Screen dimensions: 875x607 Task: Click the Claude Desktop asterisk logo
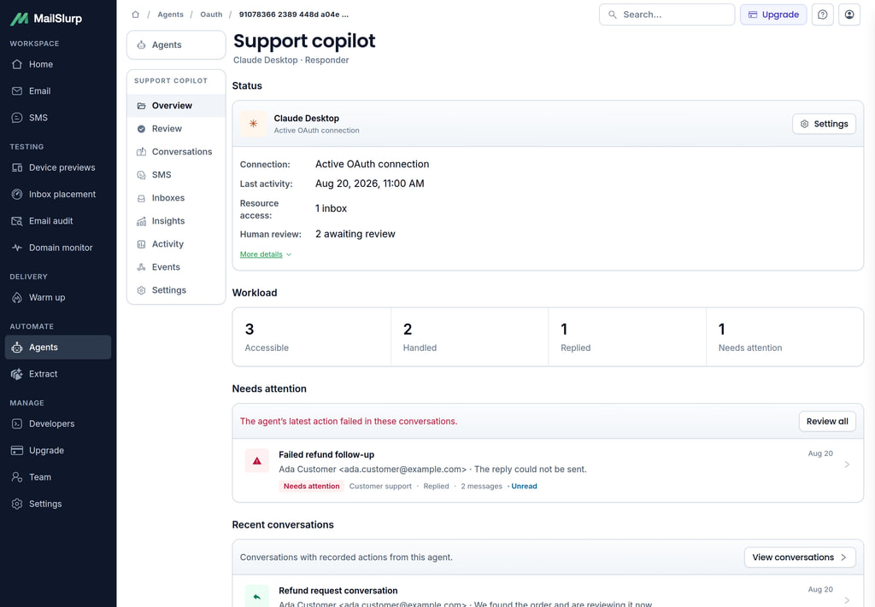click(x=253, y=124)
